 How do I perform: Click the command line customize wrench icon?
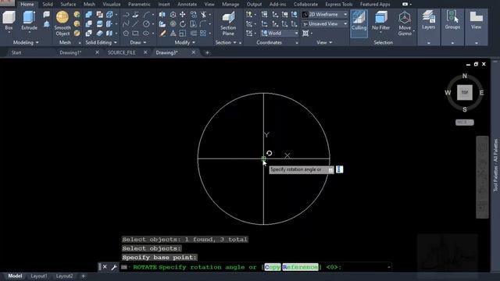click(113, 267)
